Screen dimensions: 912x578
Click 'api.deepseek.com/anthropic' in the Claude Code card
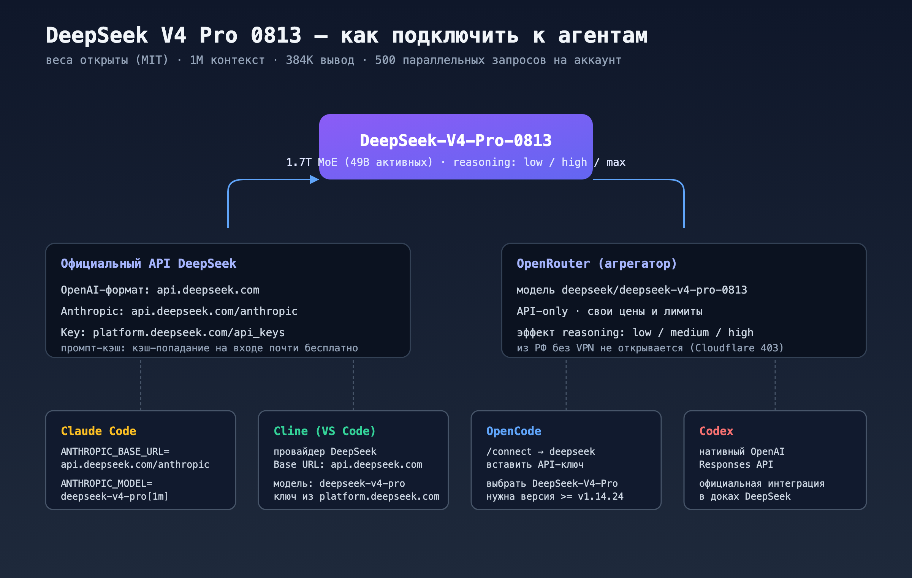point(135,465)
